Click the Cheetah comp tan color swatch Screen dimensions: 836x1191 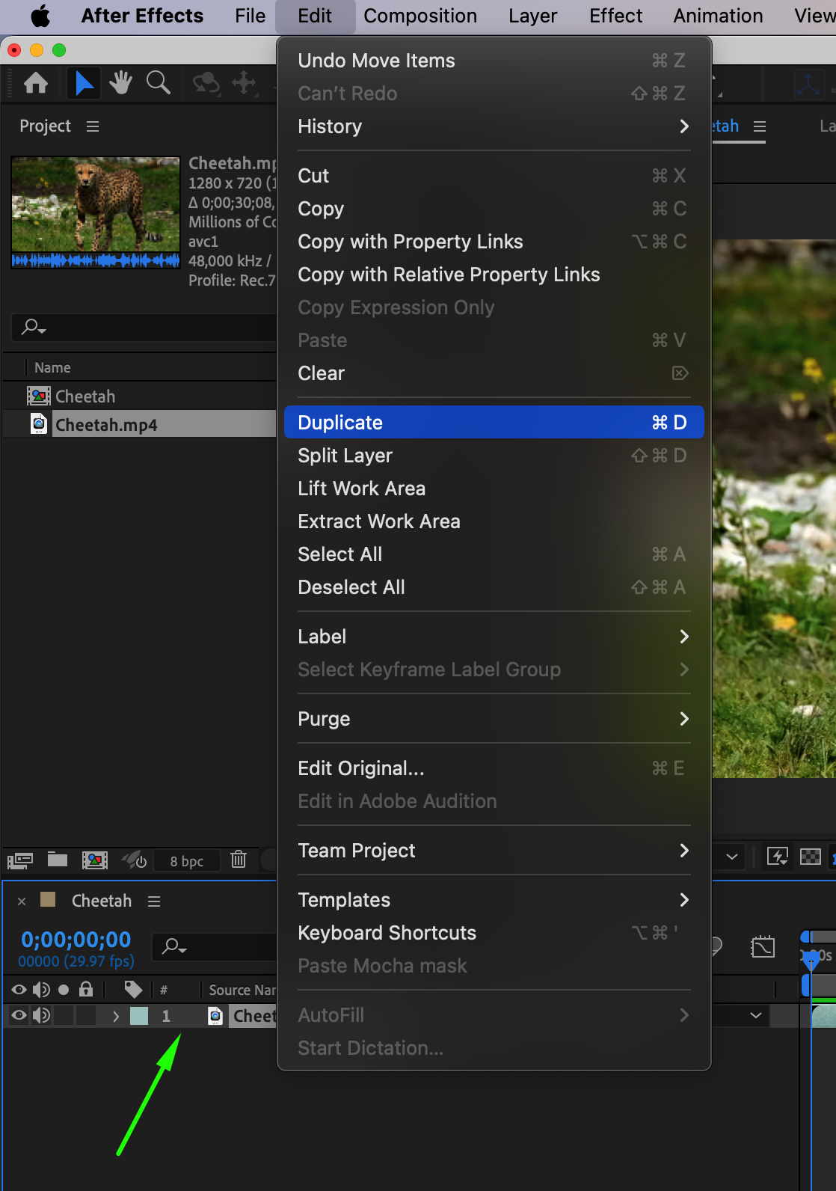(48, 900)
